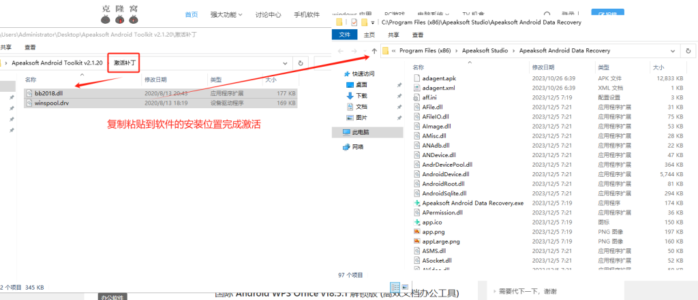Open the 查看 tab in right window

pyautogui.click(x=418, y=35)
